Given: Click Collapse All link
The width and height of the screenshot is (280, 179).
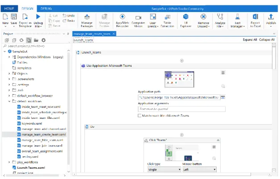Looking at the screenshot, I should [x=267, y=40].
